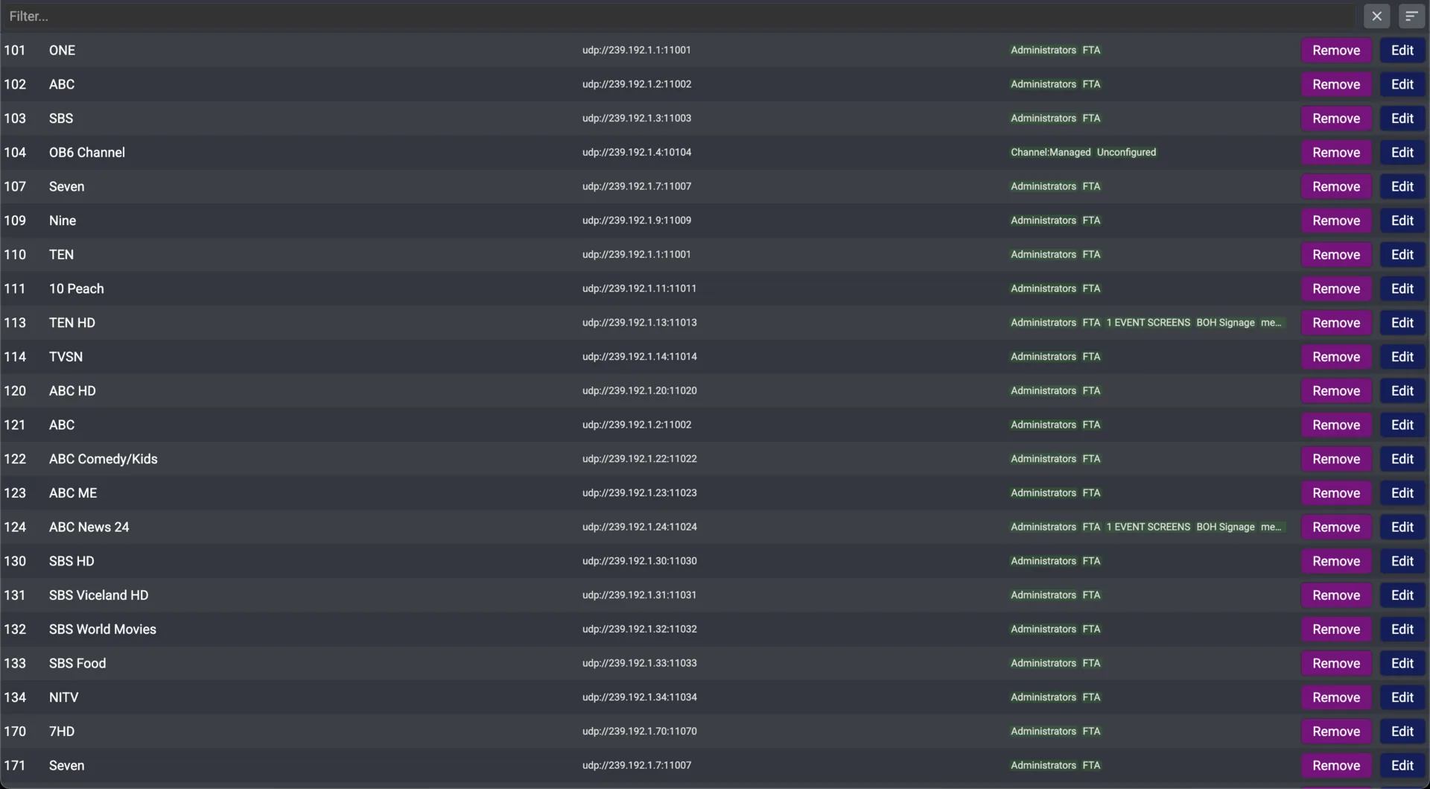Edit channel 130 SBS HD
This screenshot has width=1430, height=789.
pyautogui.click(x=1402, y=561)
